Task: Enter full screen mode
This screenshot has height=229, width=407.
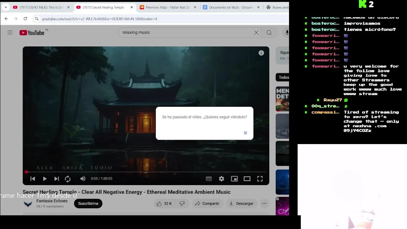Action: (260, 179)
